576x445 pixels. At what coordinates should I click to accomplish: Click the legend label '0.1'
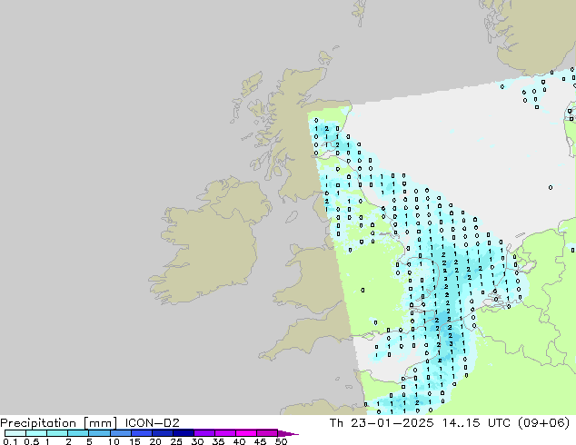pyautogui.click(x=10, y=441)
